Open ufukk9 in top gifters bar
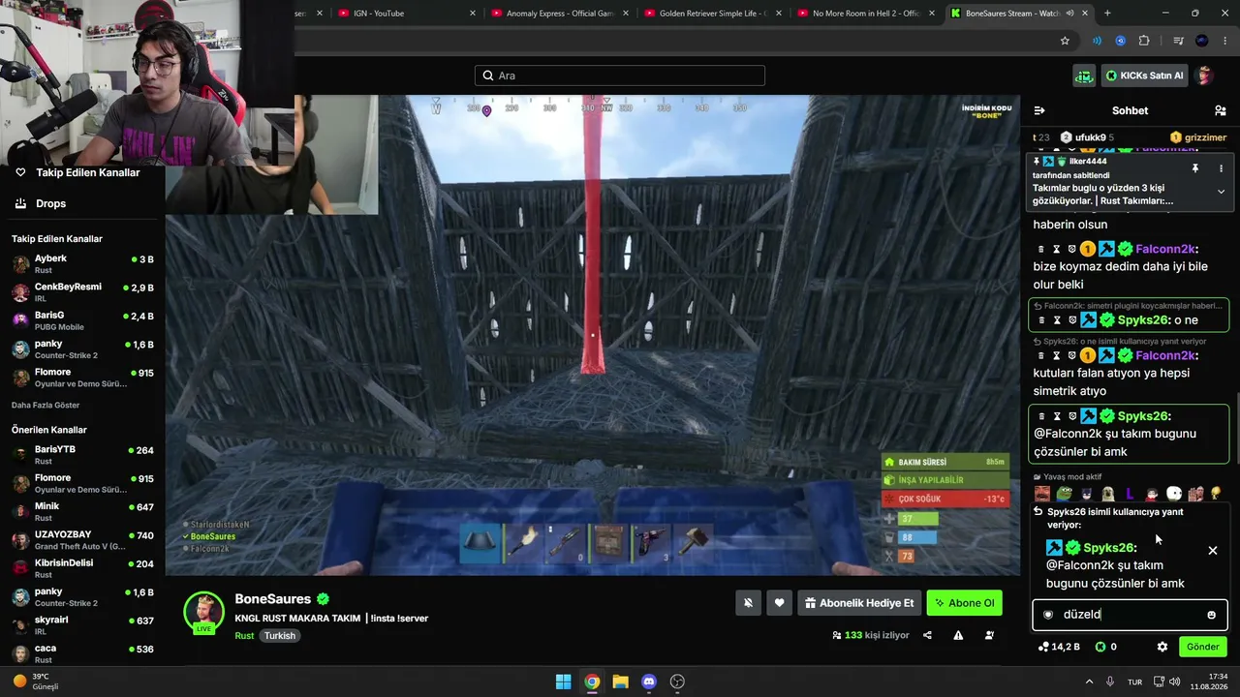Viewport: 1240px width, 697px height. point(1087,137)
